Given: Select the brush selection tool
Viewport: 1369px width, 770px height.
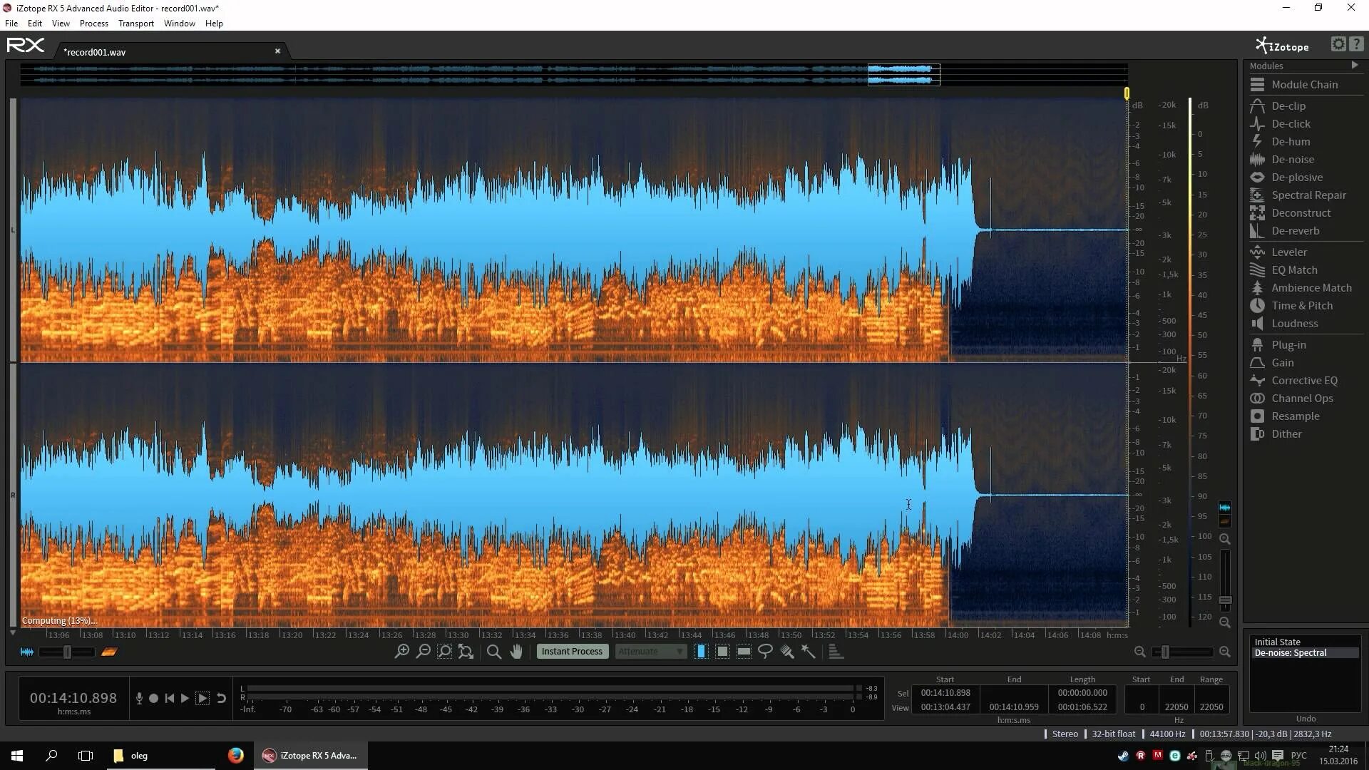Looking at the screenshot, I should click(787, 651).
